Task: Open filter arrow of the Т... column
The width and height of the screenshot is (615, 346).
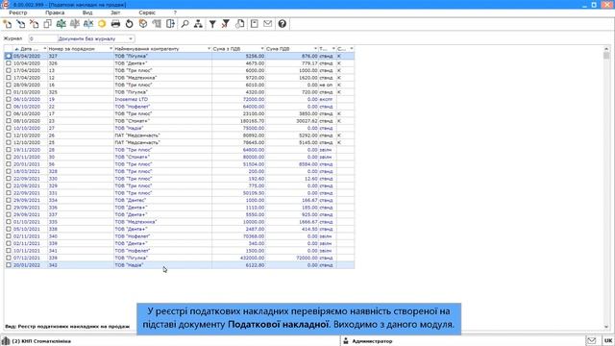Action: click(333, 49)
